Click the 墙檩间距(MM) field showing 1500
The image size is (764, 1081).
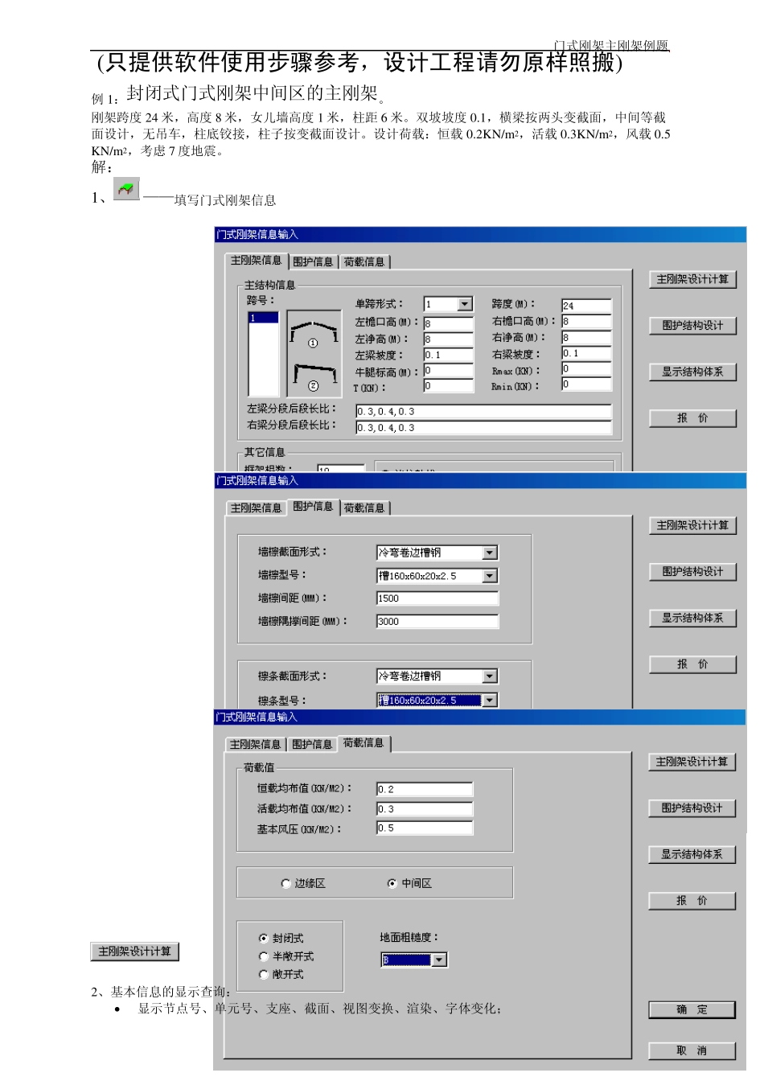tap(437, 598)
